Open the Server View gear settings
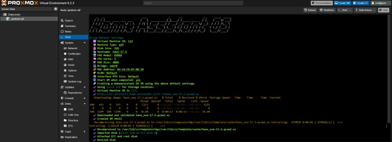Viewport: 392px width, 142px height. (56, 9)
